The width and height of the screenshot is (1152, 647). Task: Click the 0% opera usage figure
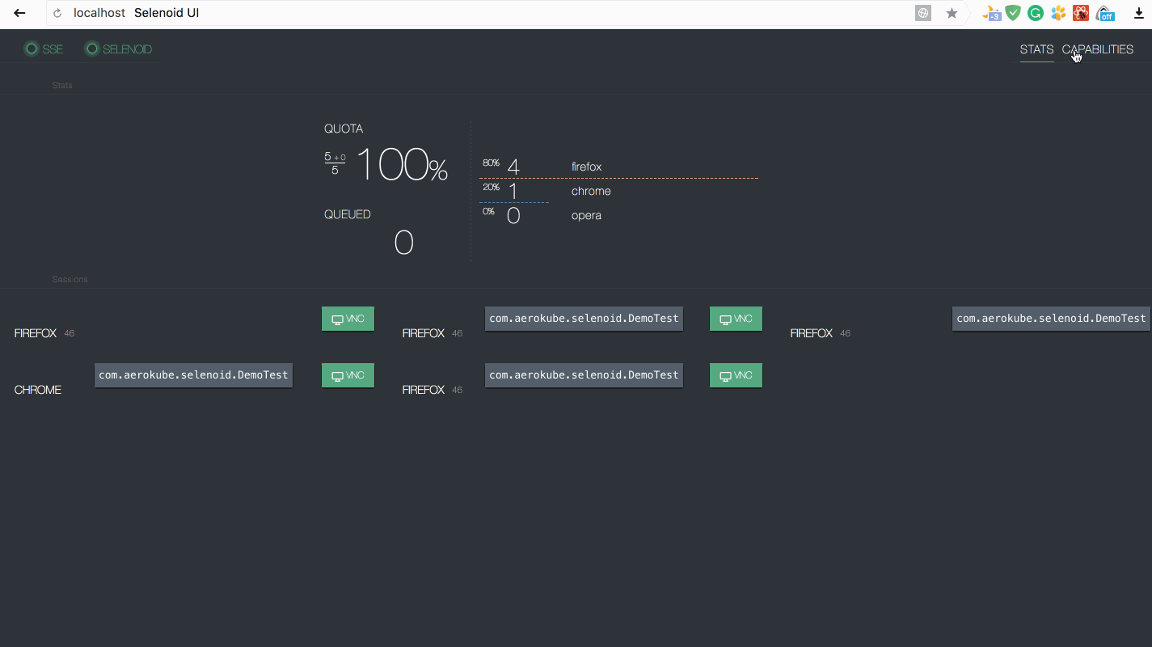[488, 211]
